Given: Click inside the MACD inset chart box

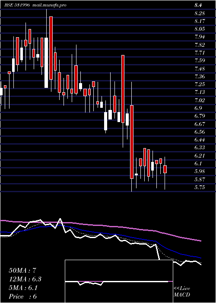Looking at the screenshot, I should click(x=119, y=281).
